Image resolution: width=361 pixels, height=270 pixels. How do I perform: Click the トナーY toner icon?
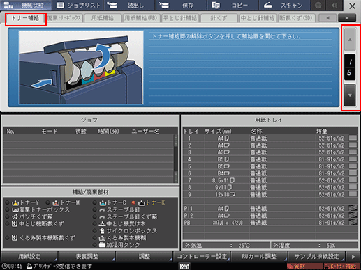[15, 203]
